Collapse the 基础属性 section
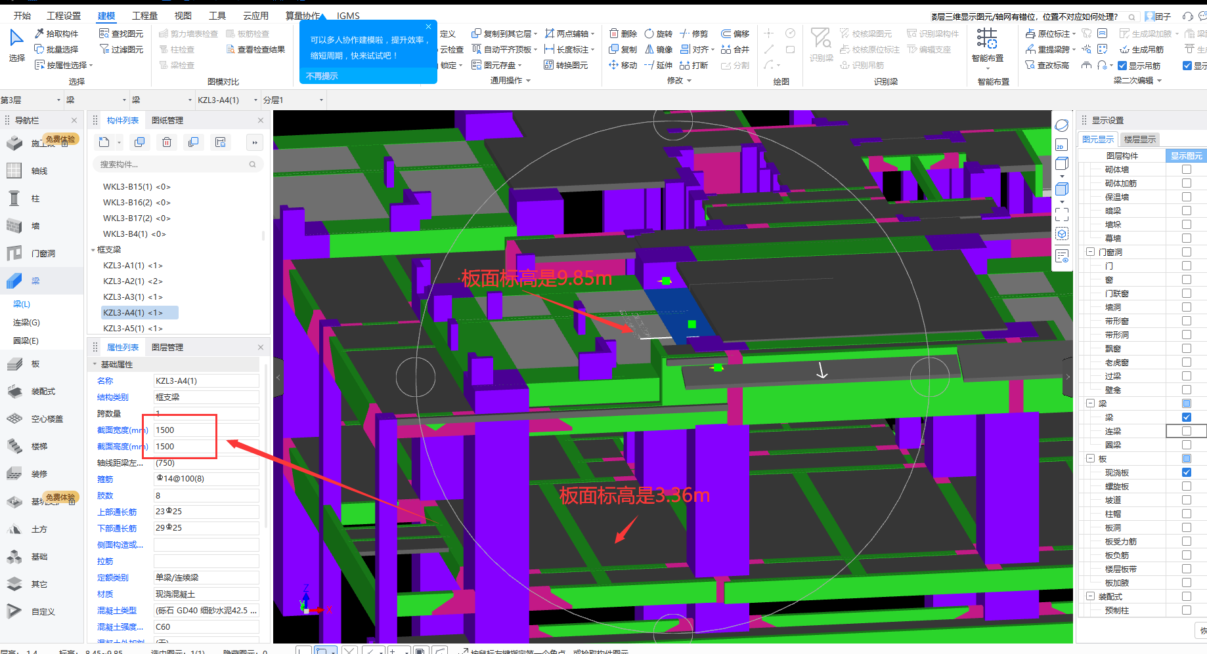This screenshot has height=654, width=1207. (x=95, y=364)
